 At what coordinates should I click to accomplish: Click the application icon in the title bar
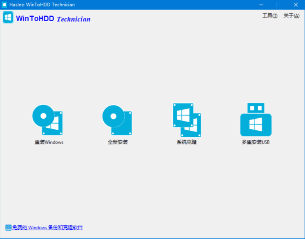coord(4,5)
